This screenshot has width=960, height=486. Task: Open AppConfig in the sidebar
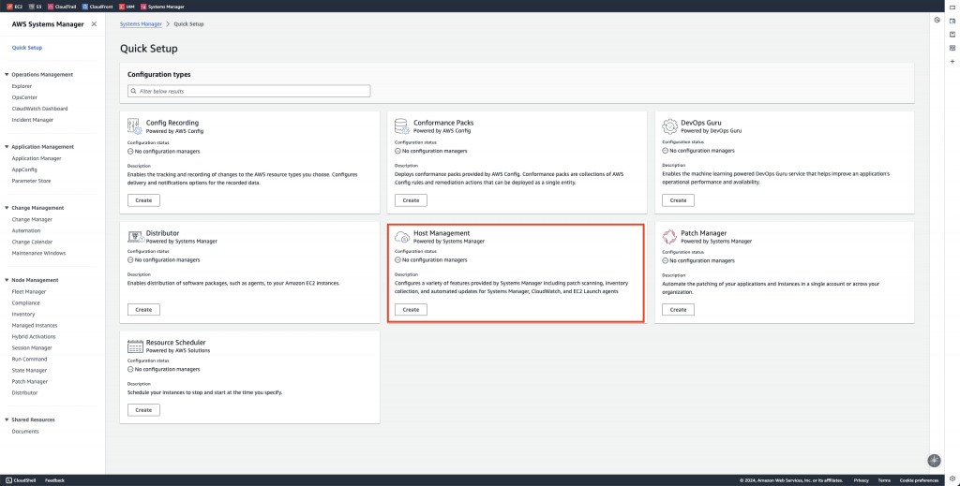tap(24, 169)
